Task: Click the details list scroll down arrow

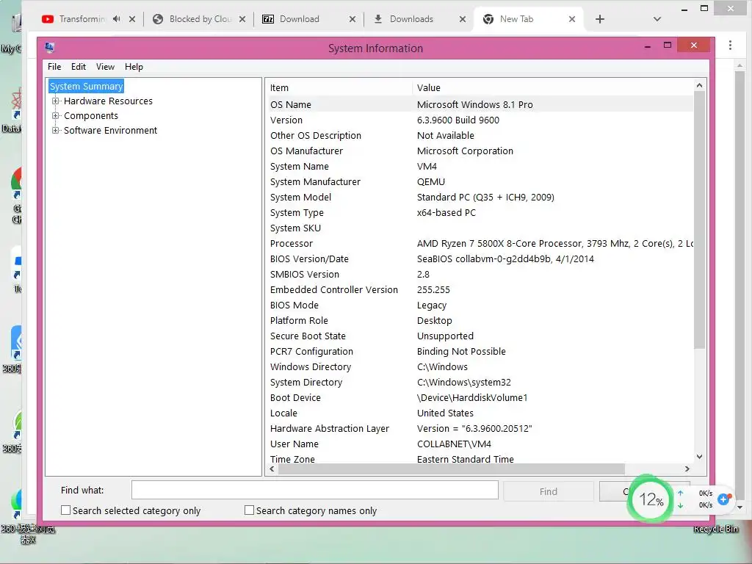Action: 699,457
